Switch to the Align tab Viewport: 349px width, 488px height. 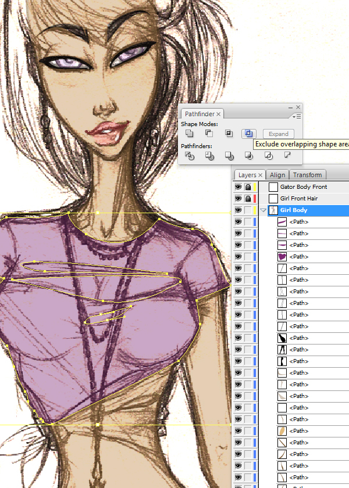[277, 175]
